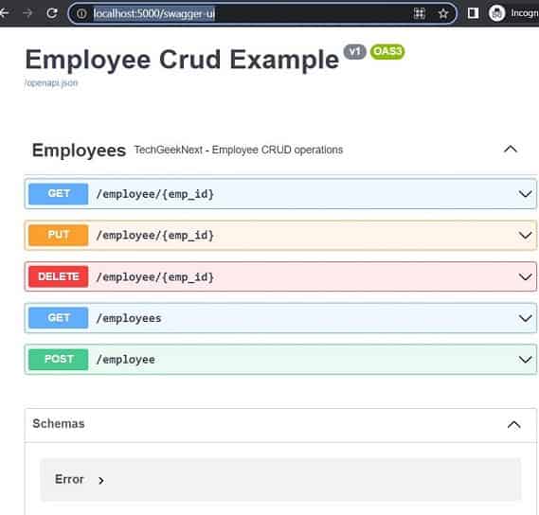Image resolution: width=539 pixels, height=515 pixels.
Task: Click the GET method button for /employees
Action: 59,318
